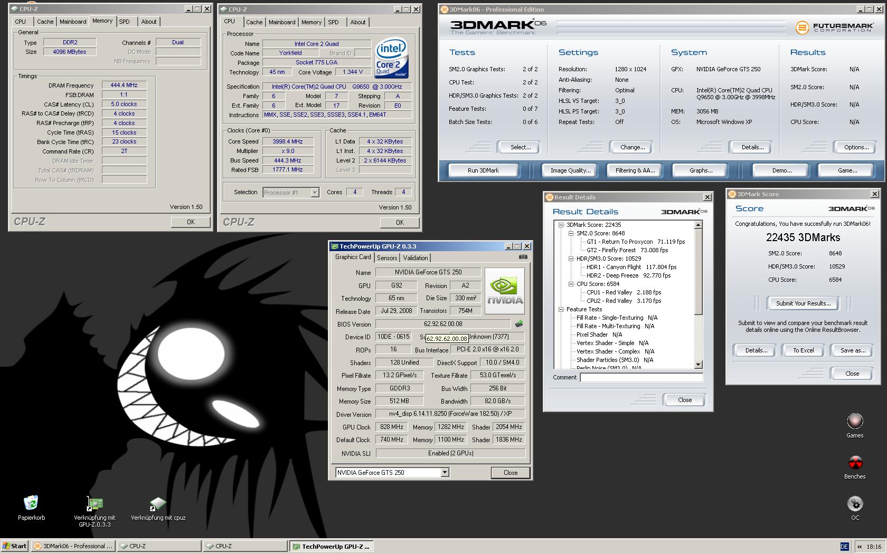The width and height of the screenshot is (887, 554).
Task: Select the GPU-Z.0.3.3 desktop shortcut
Action: tap(95, 511)
